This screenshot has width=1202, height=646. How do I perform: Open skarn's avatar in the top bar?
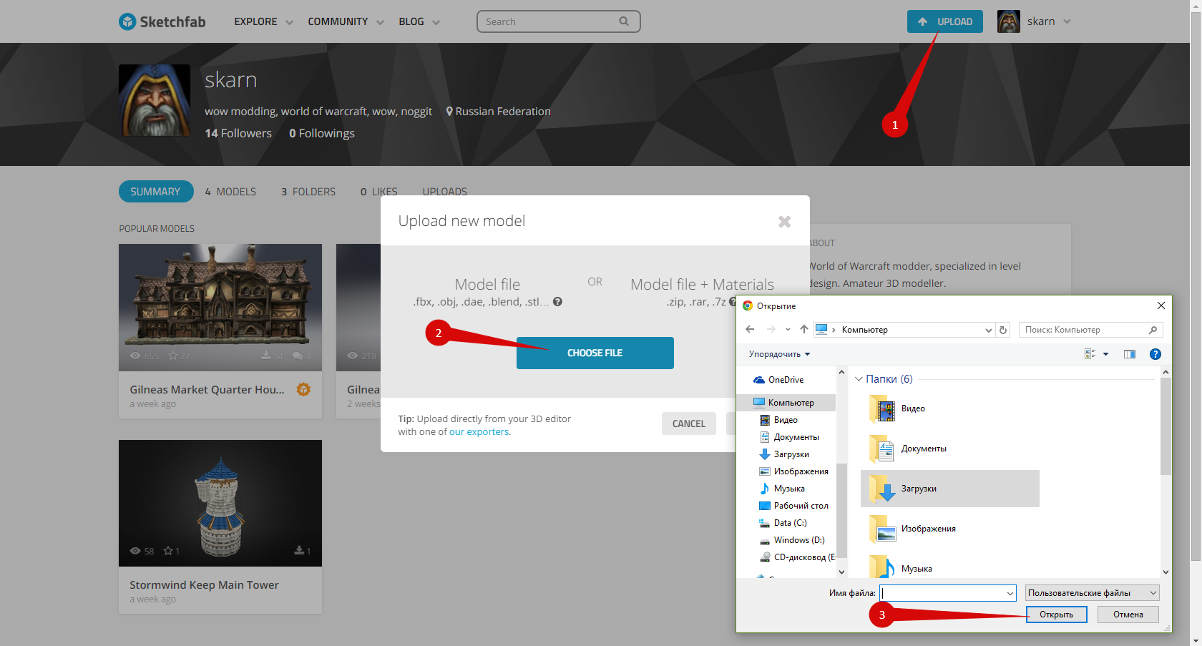(1009, 21)
